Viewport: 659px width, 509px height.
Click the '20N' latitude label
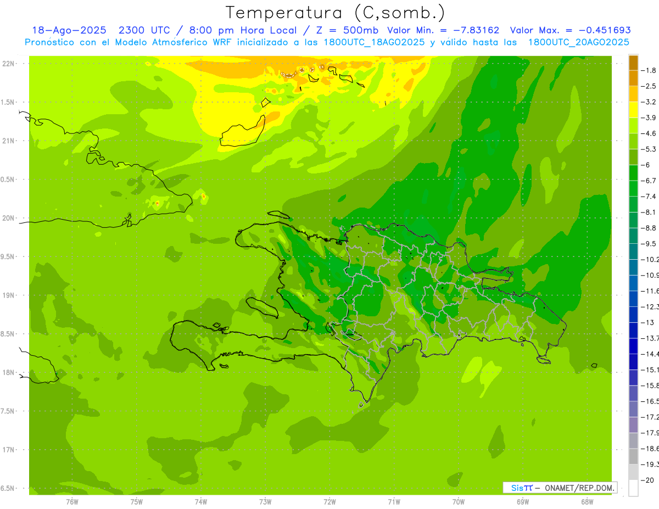pos(8,218)
